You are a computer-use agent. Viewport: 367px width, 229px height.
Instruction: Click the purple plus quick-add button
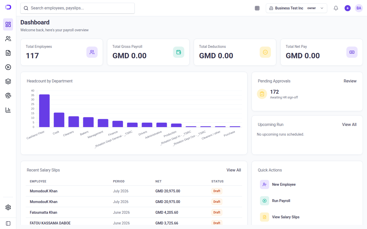[348, 8]
